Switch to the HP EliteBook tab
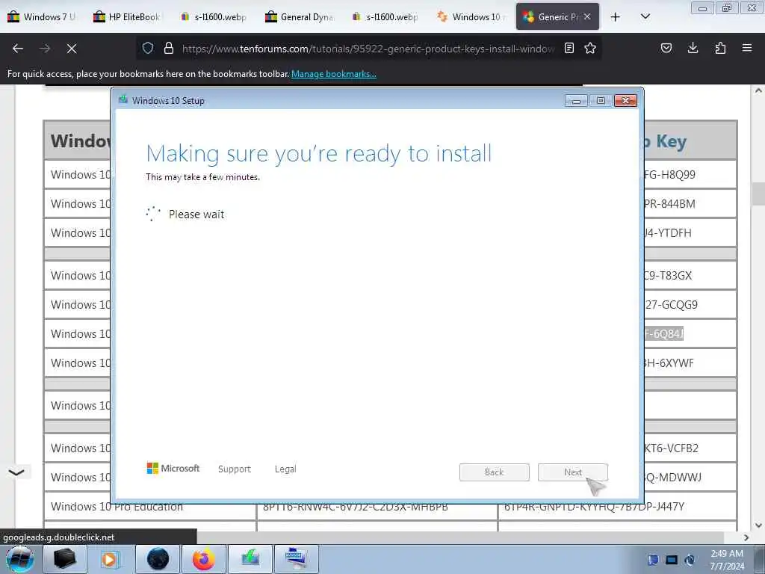This screenshot has width=765, height=574. coord(127,16)
